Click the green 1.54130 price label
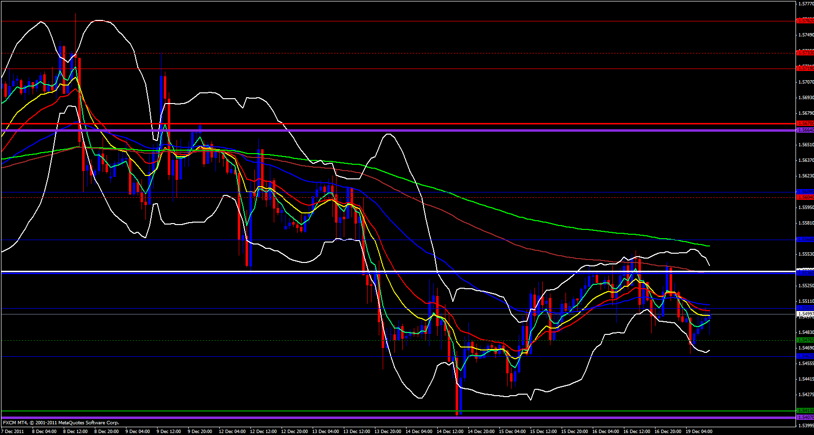This screenshot has height=435, width=814. tap(805, 411)
